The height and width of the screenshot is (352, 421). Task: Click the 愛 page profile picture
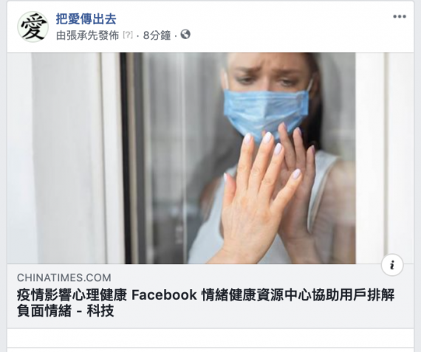pos(32,27)
